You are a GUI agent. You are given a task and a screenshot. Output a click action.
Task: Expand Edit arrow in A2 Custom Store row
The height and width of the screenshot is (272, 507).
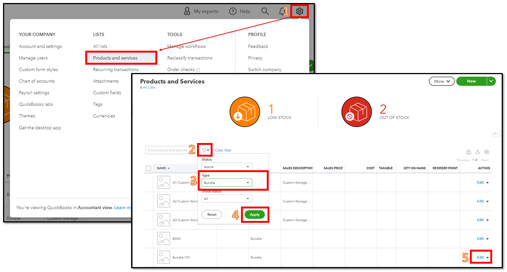[487, 201]
